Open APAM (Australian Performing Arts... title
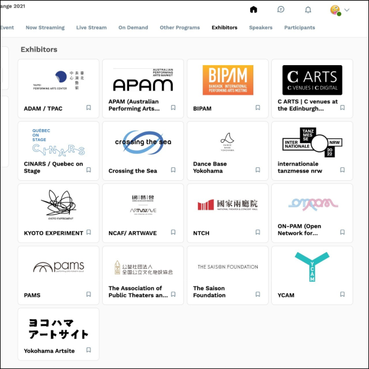The width and height of the screenshot is (369, 369). pos(134,105)
